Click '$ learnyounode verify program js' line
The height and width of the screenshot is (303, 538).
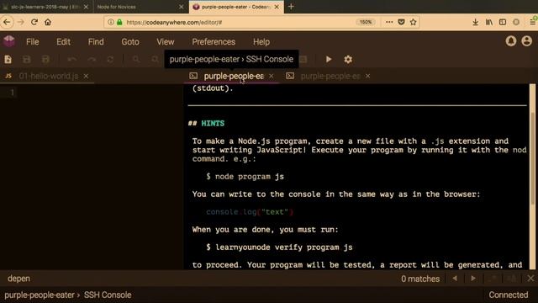[279, 247]
